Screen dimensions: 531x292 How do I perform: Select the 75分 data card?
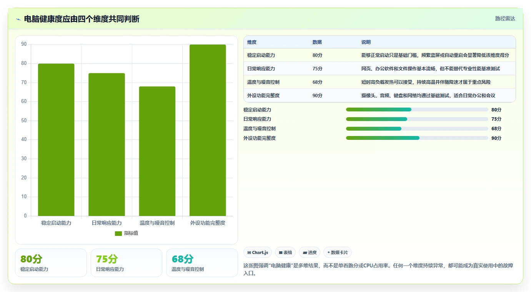[x=127, y=263]
